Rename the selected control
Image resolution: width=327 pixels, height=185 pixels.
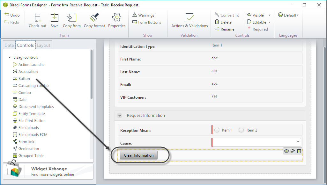tap(225, 29)
